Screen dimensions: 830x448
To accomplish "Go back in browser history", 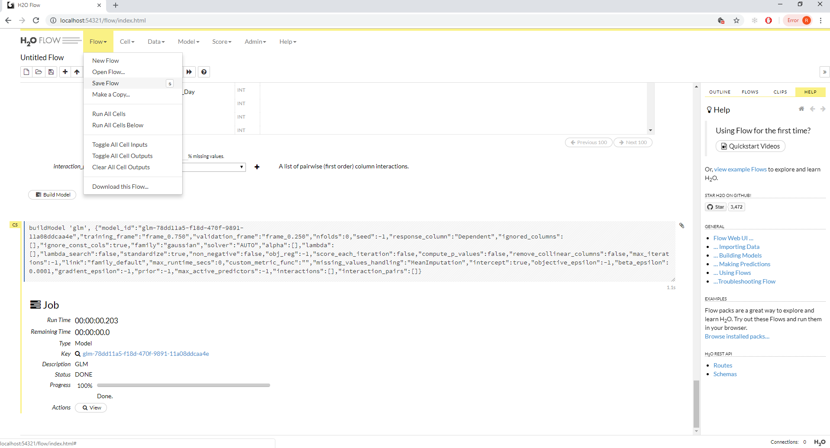I will tap(8, 20).
